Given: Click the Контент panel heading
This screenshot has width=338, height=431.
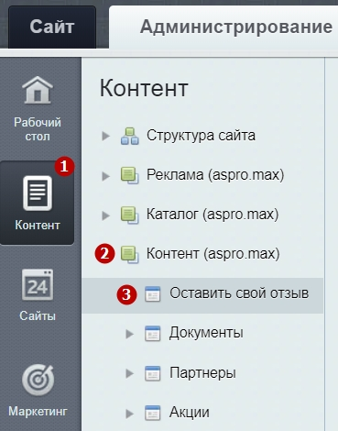Looking at the screenshot, I should point(144,88).
